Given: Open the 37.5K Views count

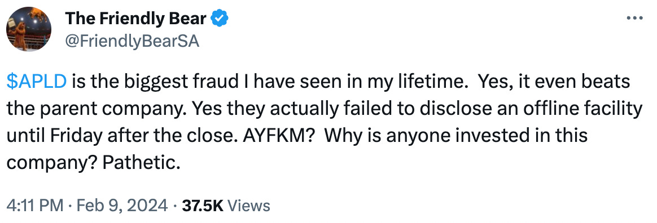Looking at the screenshot, I should pyautogui.click(x=225, y=206).
